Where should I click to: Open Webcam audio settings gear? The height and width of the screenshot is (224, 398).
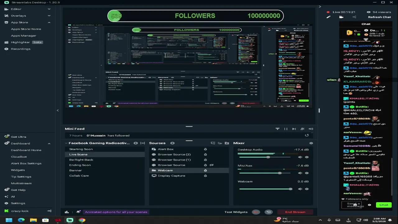pos(307,189)
